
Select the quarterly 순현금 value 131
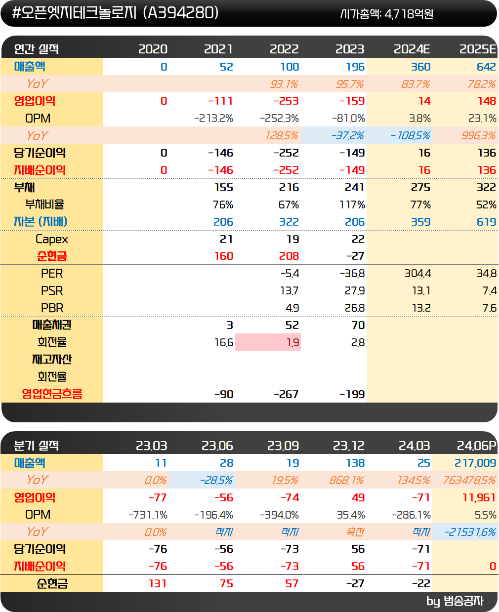158,583
